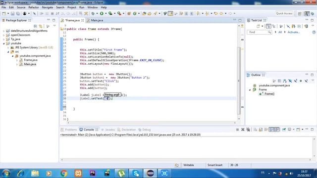
Task: Collapse the src folder node
Action: point(8,52)
